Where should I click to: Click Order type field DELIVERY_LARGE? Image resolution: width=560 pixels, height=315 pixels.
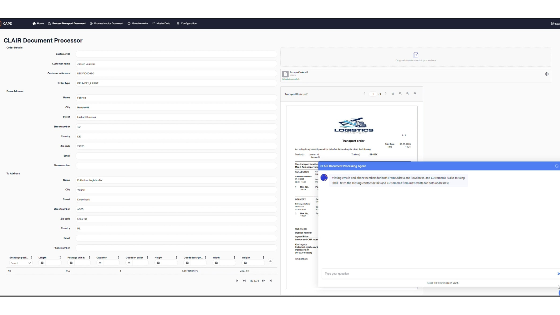(176, 83)
